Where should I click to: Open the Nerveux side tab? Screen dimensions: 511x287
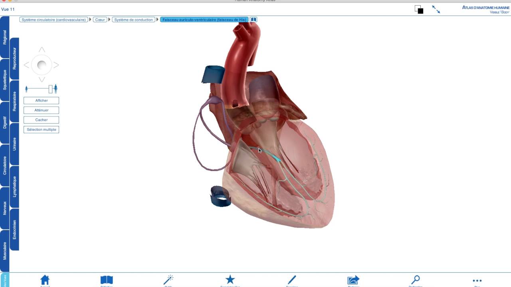[4, 208]
